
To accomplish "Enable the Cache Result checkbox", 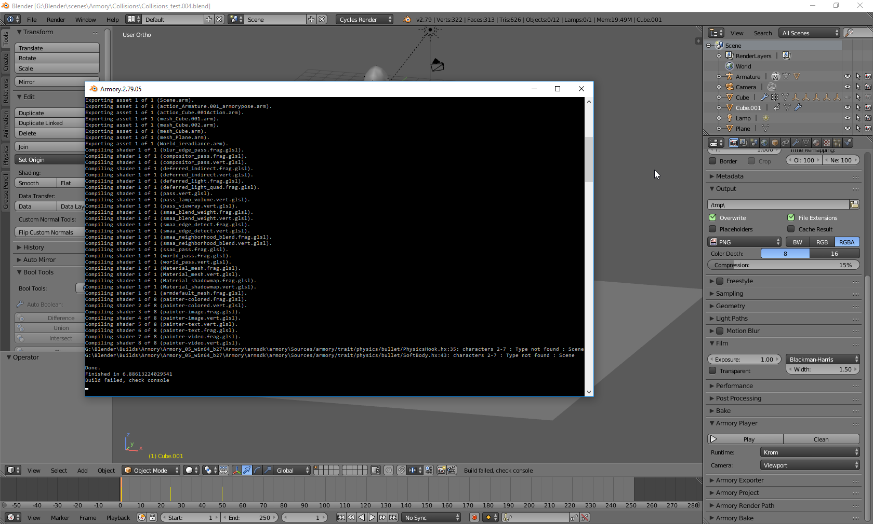I will point(791,229).
